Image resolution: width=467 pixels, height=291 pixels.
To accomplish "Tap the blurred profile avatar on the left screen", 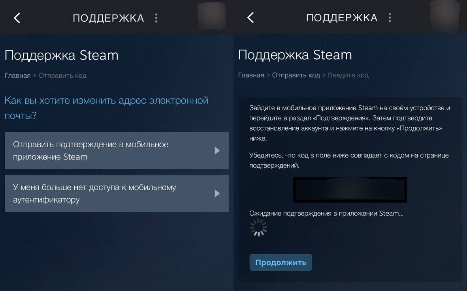I will [x=211, y=16].
